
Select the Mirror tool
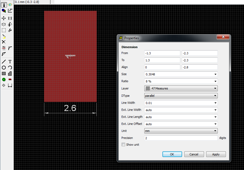[x=4, y=24]
